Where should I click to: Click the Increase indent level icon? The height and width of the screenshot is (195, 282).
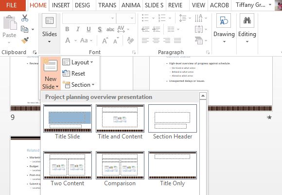click(x=156, y=29)
